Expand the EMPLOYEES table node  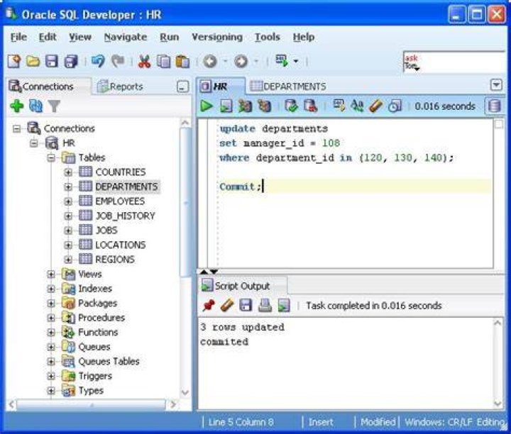(68, 201)
